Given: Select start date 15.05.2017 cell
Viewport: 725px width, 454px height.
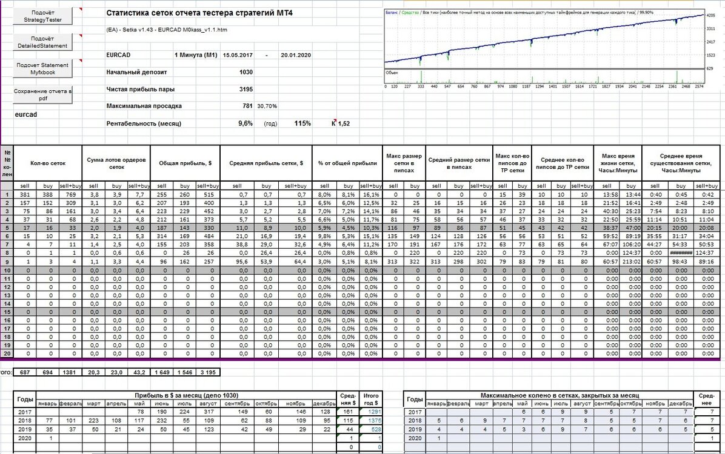Looking at the screenshot, I should [238, 55].
